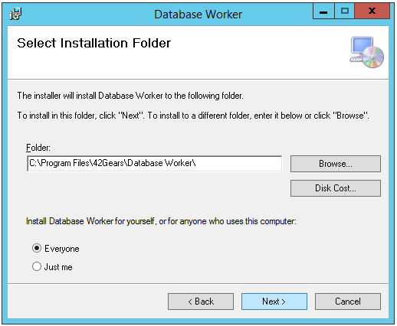Minimize the Database Worker installer window
397x326 pixels.
coord(323,11)
